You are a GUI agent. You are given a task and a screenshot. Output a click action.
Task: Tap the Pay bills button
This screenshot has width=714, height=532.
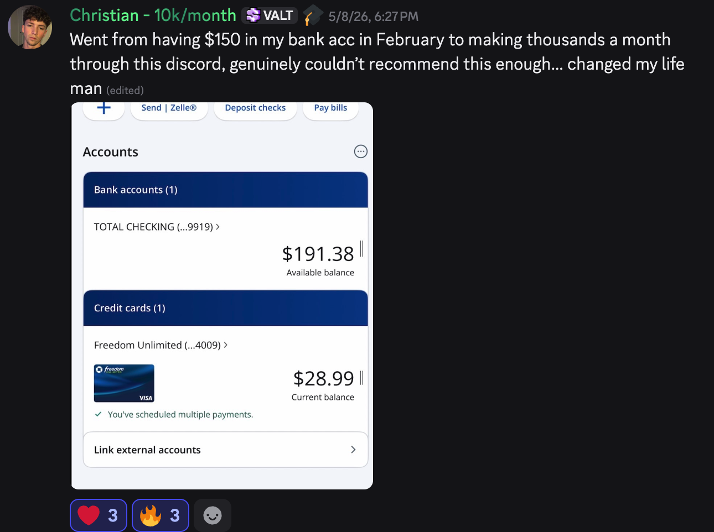[330, 109]
